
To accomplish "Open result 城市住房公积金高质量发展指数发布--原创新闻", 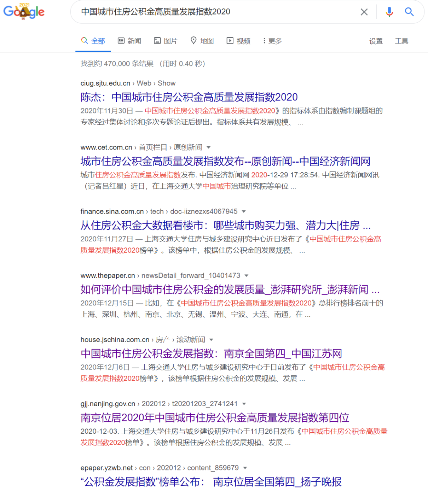I will (x=225, y=161).
